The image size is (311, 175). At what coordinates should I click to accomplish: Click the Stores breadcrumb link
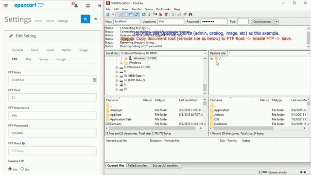click(50, 21)
